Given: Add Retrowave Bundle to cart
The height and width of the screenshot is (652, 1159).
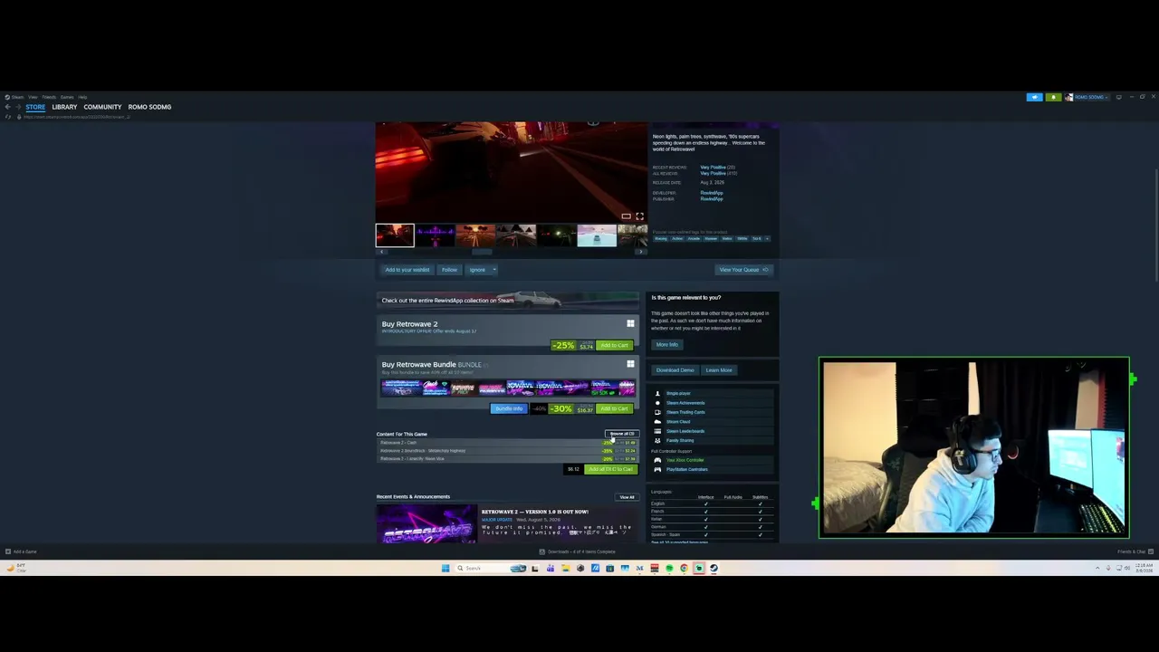Looking at the screenshot, I should (614, 408).
